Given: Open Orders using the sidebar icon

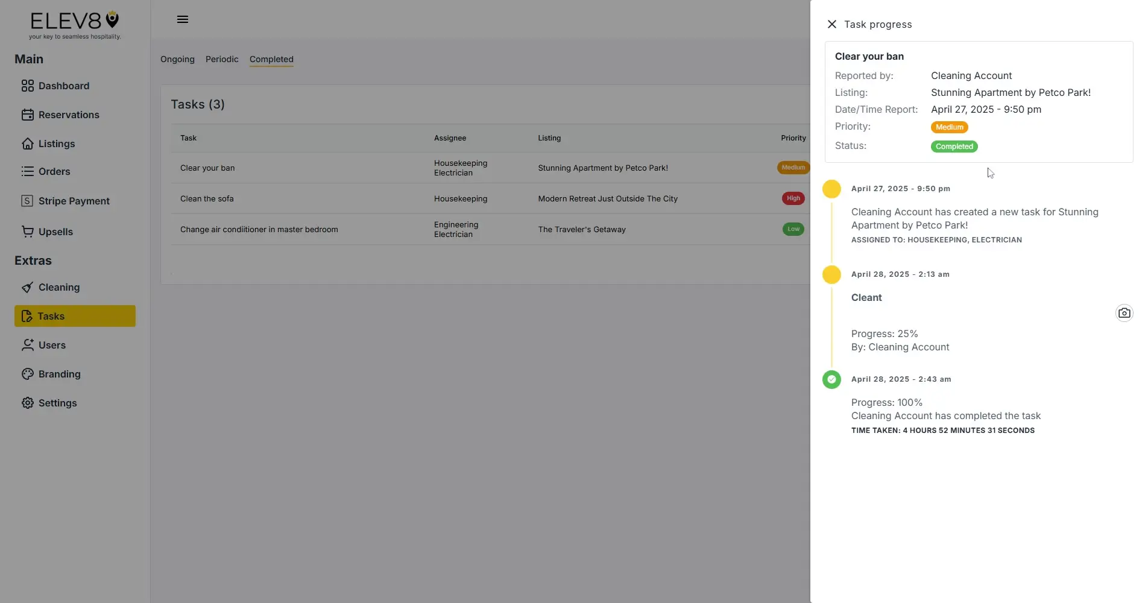Looking at the screenshot, I should pos(27,171).
